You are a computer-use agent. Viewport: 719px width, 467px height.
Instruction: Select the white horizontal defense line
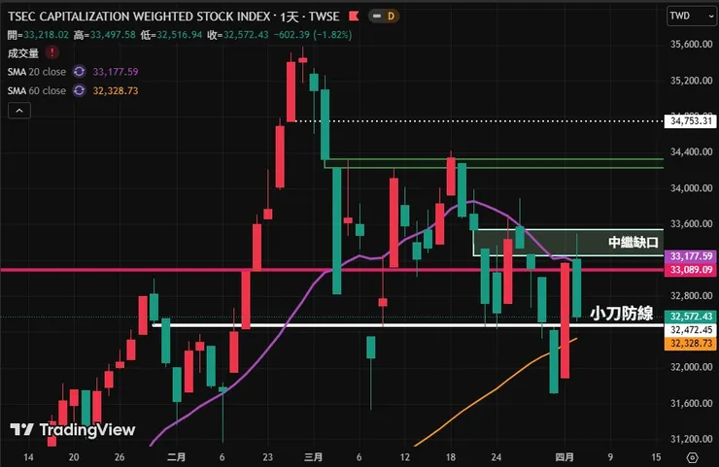point(407,325)
